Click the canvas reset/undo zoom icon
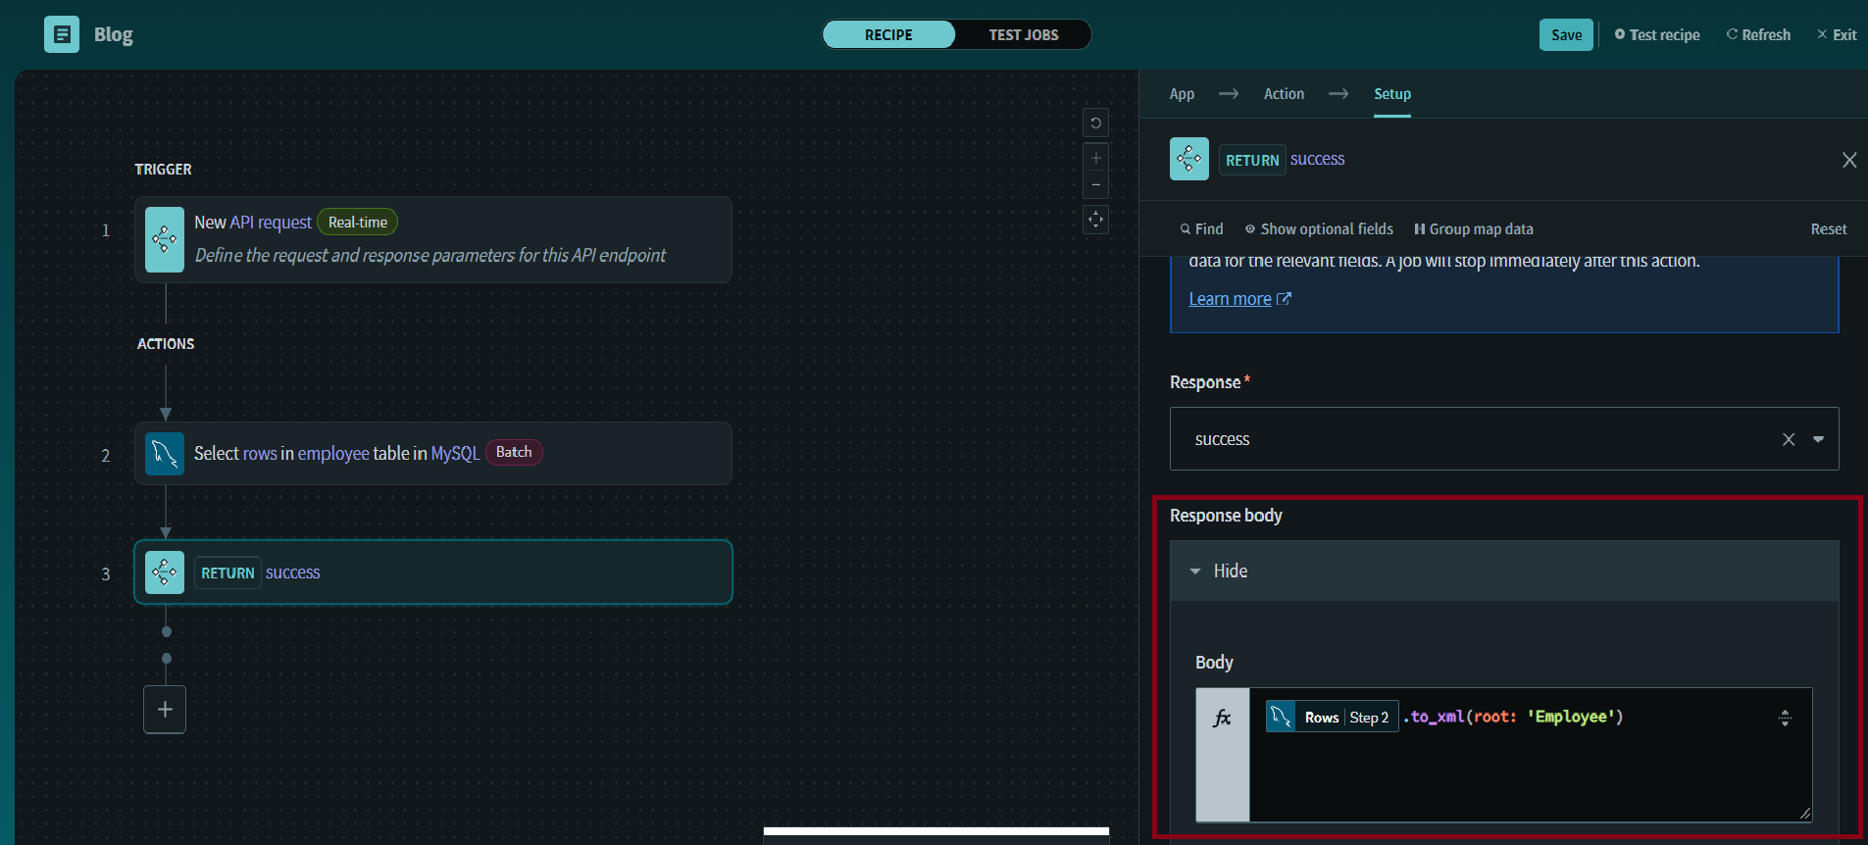This screenshot has width=1868, height=845. pos(1095,123)
